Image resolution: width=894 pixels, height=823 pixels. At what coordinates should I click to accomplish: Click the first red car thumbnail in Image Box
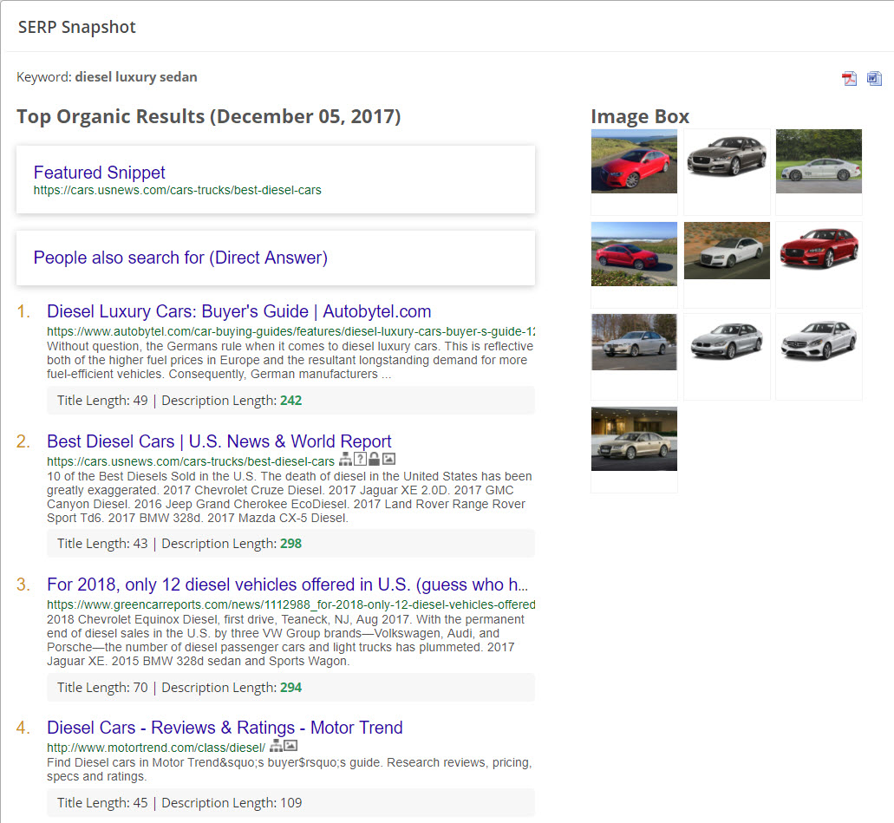[634, 161]
